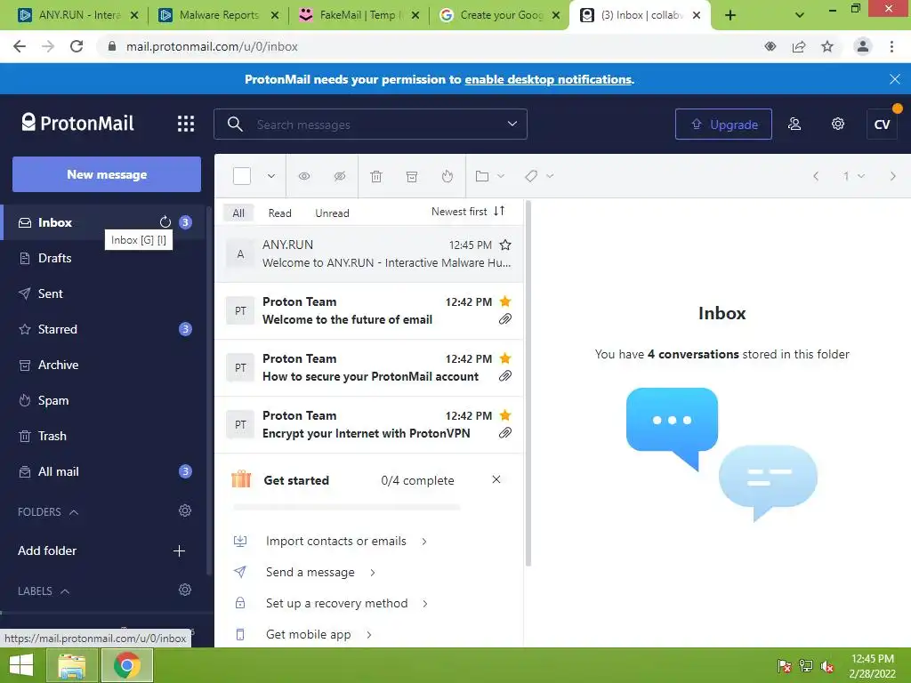
Task: Open the Contacts icon in header
Action: (x=794, y=124)
